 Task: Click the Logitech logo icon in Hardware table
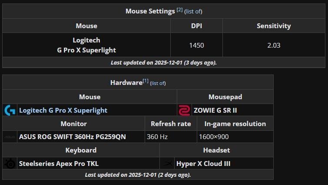(10, 110)
